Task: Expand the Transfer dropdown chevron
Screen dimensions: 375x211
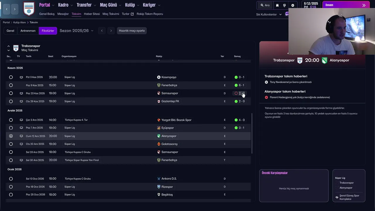Action: point(95,5)
